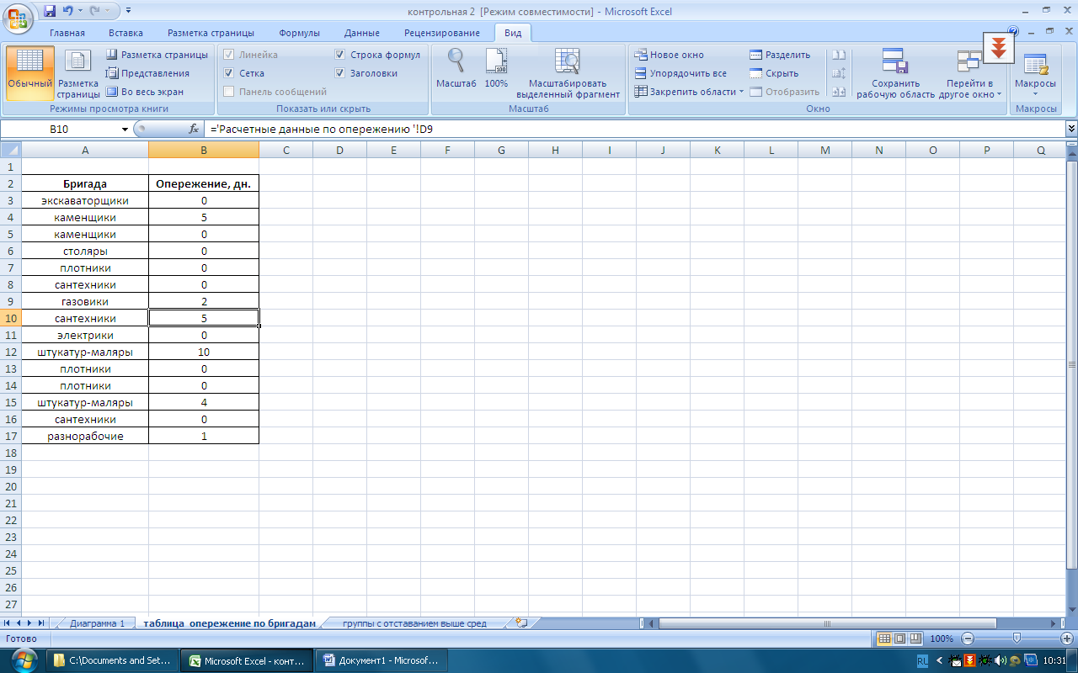Click the volume icon in system tray
Image resolution: width=1078 pixels, height=673 pixels.
(1001, 660)
